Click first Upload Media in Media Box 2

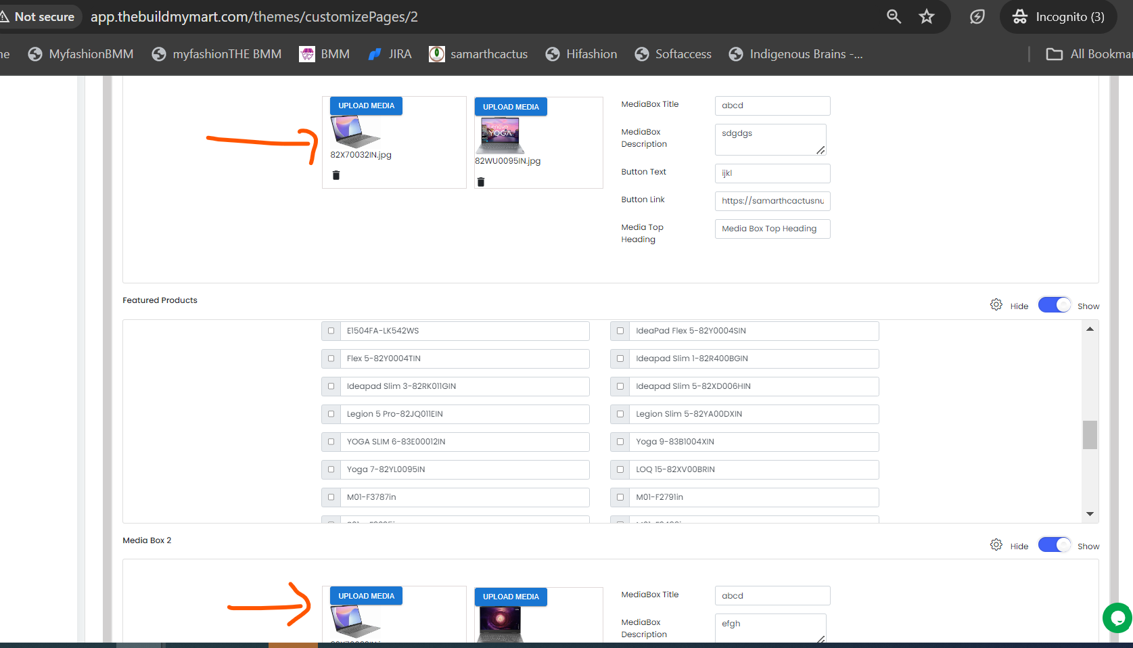[366, 596]
